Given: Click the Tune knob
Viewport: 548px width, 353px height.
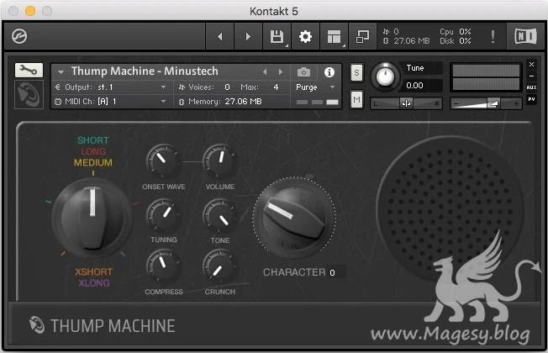Looking at the screenshot, I should tap(385, 76).
